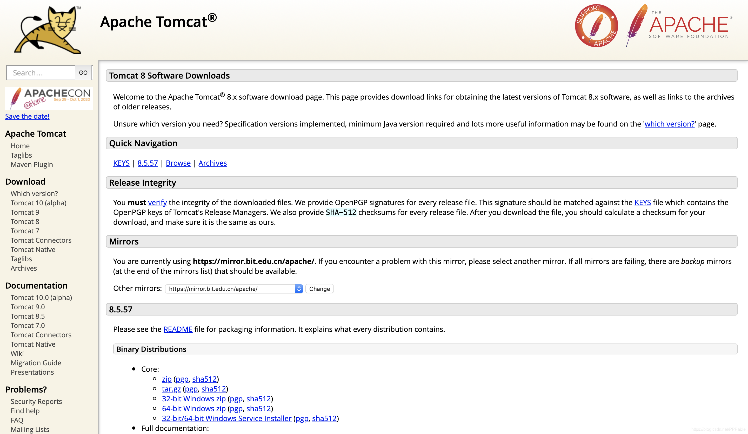Open Tomcat 10.0 (alpha) documentation
This screenshot has width=748, height=434.
41,297
